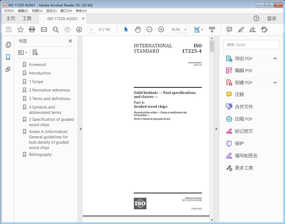Click the add comment speech bubble icon
Screen dimensions: 285x224
[x=229, y=30]
